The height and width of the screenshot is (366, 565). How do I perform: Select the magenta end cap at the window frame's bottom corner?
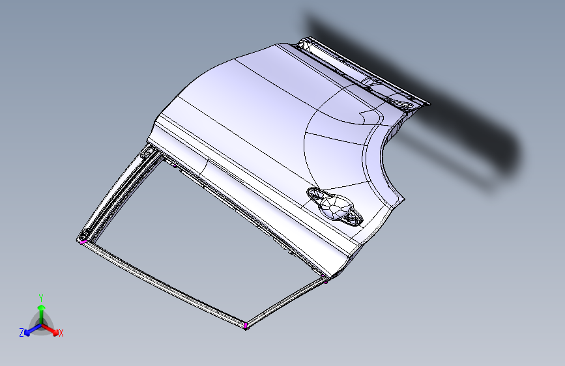[x=246, y=326]
